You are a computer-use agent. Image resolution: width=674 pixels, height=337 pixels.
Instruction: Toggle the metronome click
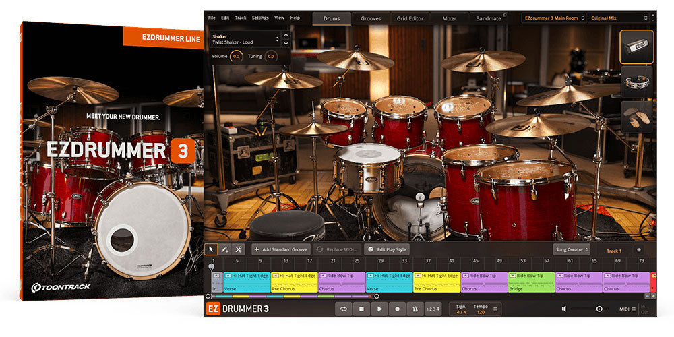pos(415,309)
